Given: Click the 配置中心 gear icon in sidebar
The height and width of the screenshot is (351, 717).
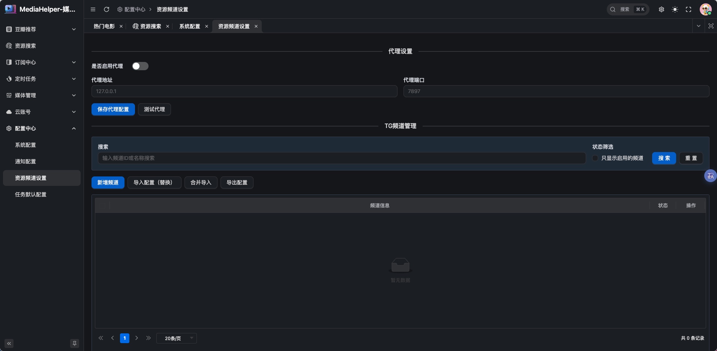Looking at the screenshot, I should click(x=9, y=128).
